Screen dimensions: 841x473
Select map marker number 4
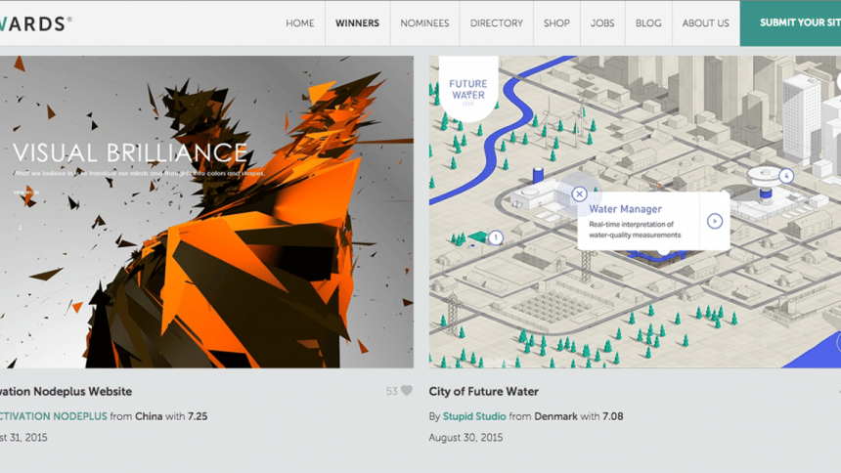click(x=786, y=175)
